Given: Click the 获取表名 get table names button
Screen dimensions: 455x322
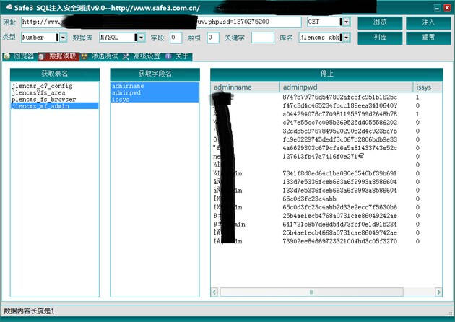Looking at the screenshot, I should [x=55, y=74].
